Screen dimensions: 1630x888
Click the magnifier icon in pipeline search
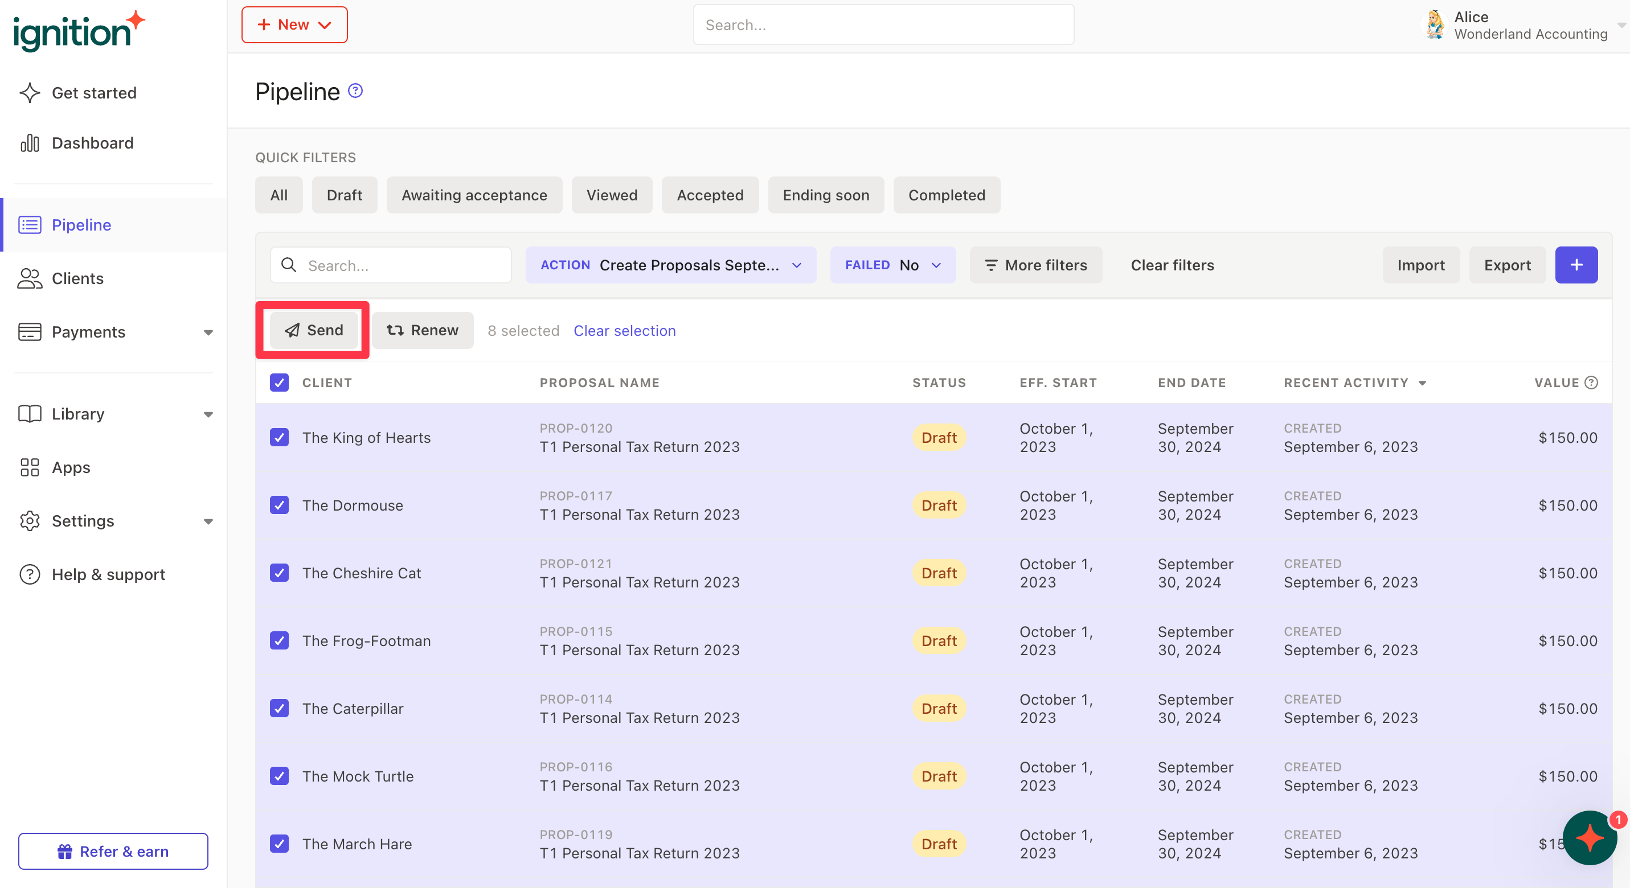[289, 265]
